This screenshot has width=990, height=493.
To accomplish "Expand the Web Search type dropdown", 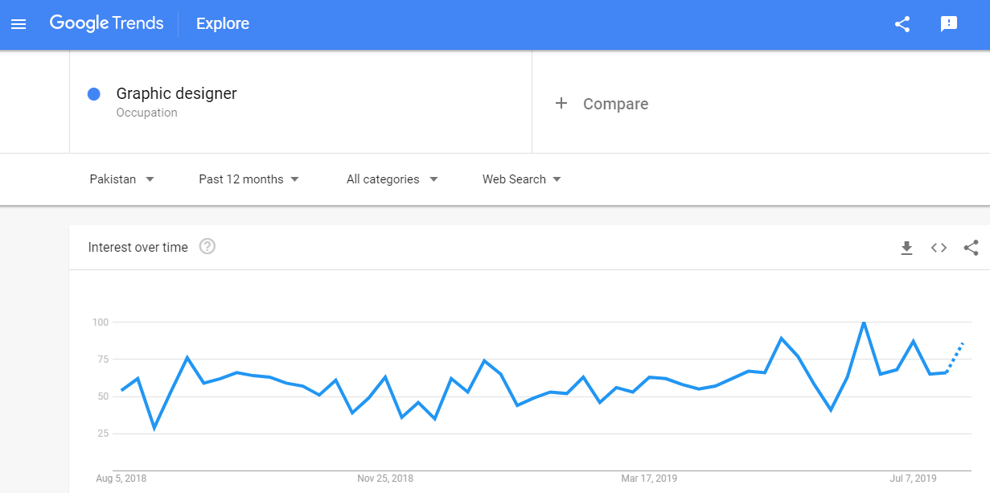I will click(x=522, y=179).
